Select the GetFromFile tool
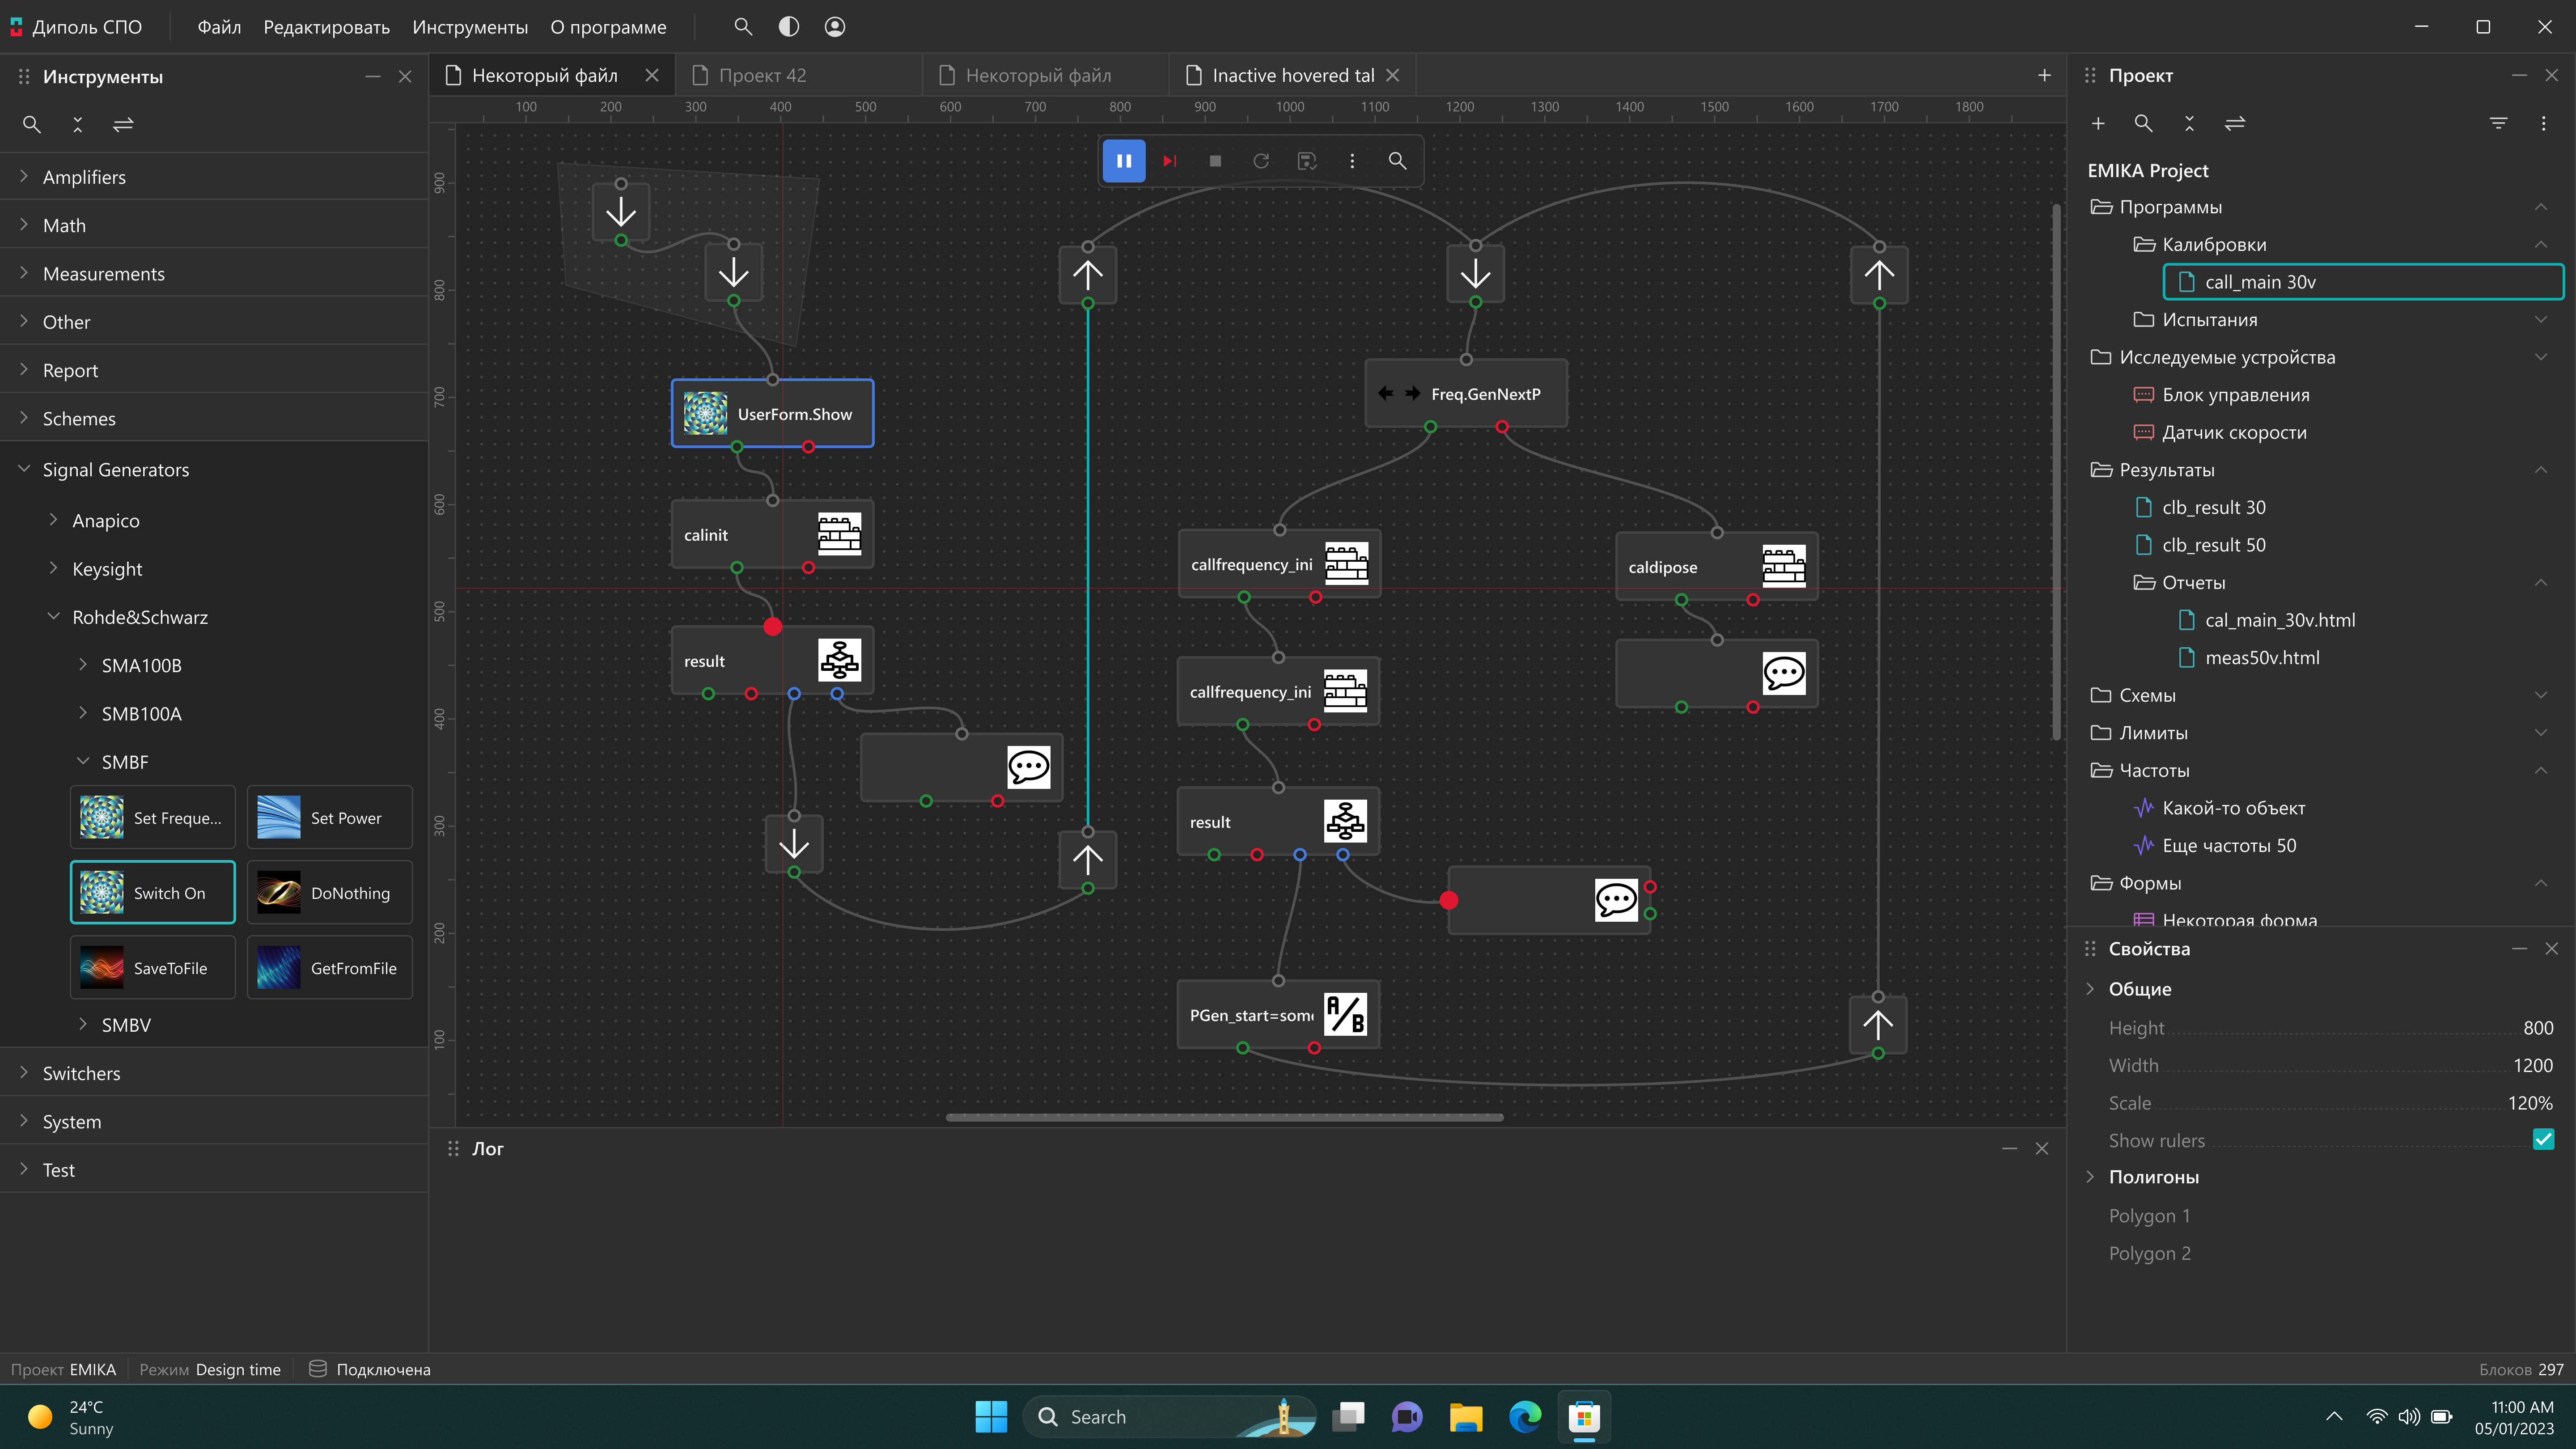The height and width of the screenshot is (1449, 2576). pyautogui.click(x=330, y=968)
